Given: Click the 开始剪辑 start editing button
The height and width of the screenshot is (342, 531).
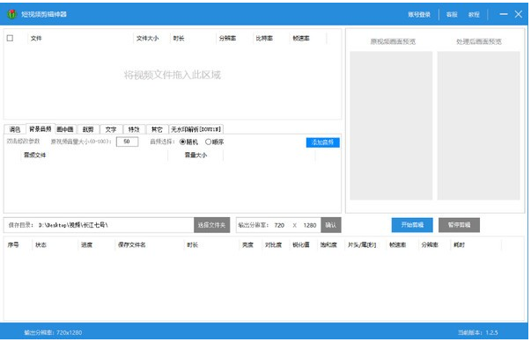Looking at the screenshot, I should [412, 225].
